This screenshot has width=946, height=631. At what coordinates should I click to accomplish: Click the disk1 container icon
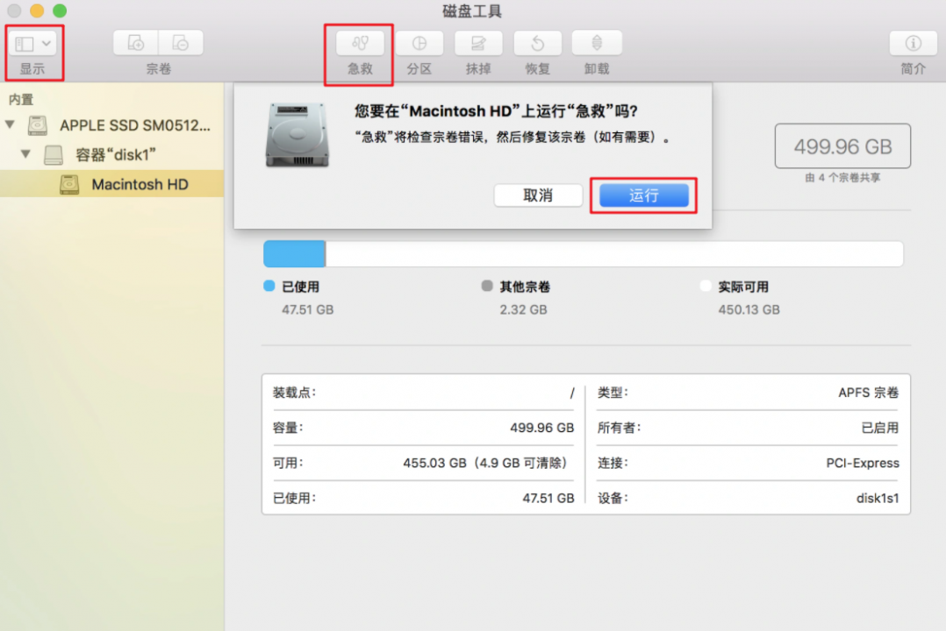click(x=53, y=155)
